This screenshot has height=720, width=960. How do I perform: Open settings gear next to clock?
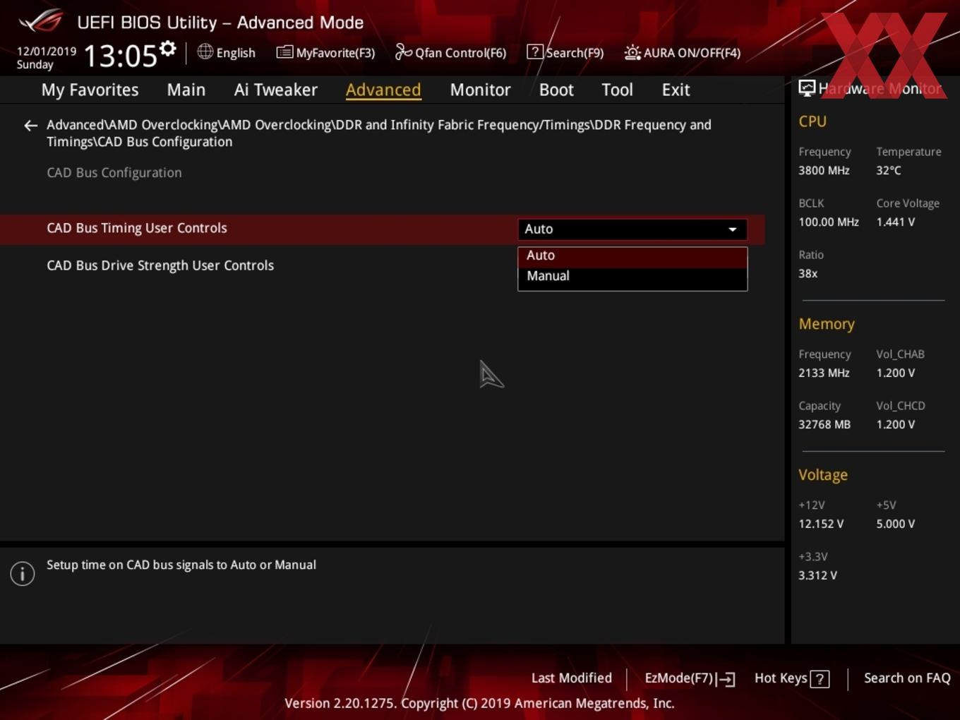(x=167, y=48)
